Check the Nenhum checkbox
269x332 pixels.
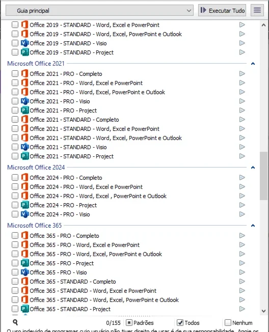coord(228,323)
